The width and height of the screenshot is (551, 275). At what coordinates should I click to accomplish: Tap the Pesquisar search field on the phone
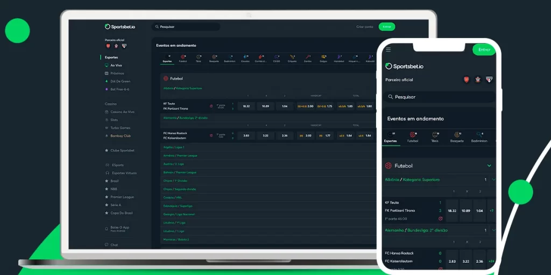(x=440, y=97)
